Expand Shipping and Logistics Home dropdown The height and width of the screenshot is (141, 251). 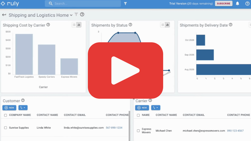tap(71, 15)
